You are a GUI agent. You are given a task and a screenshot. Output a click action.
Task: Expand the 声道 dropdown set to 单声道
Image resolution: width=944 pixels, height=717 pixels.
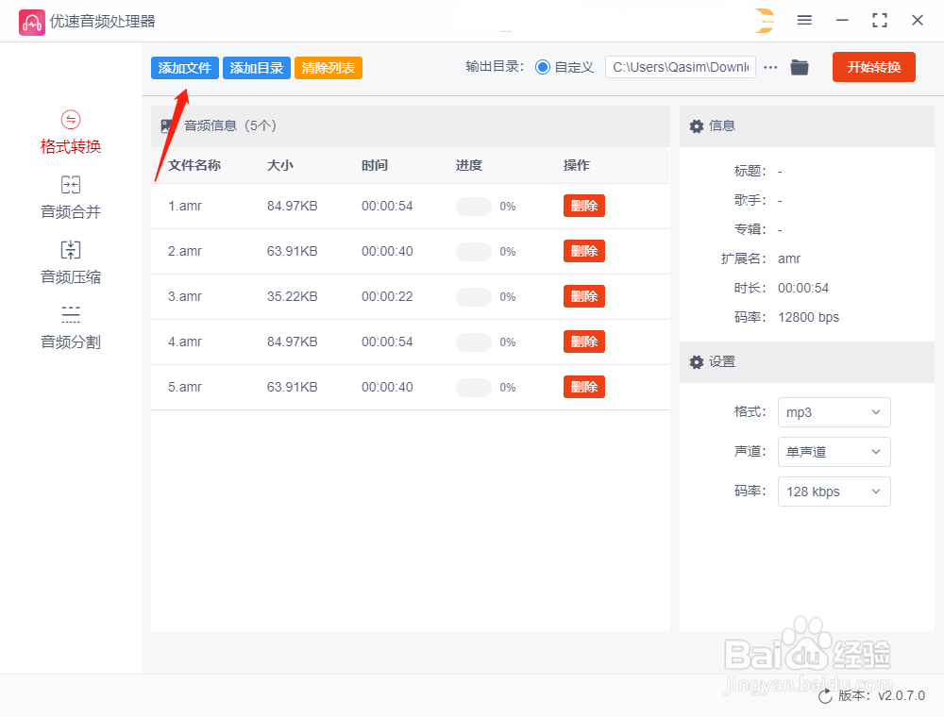(834, 452)
